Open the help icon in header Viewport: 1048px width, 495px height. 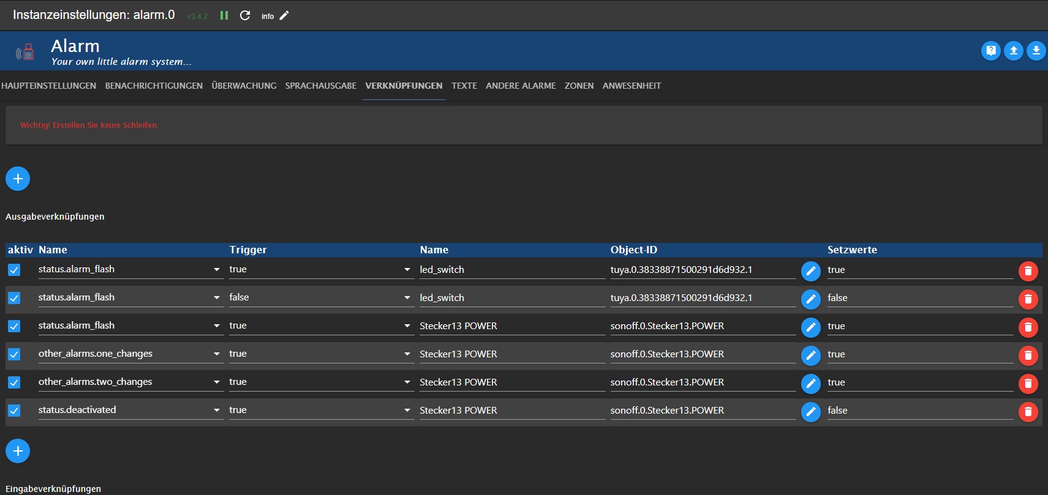click(x=991, y=51)
